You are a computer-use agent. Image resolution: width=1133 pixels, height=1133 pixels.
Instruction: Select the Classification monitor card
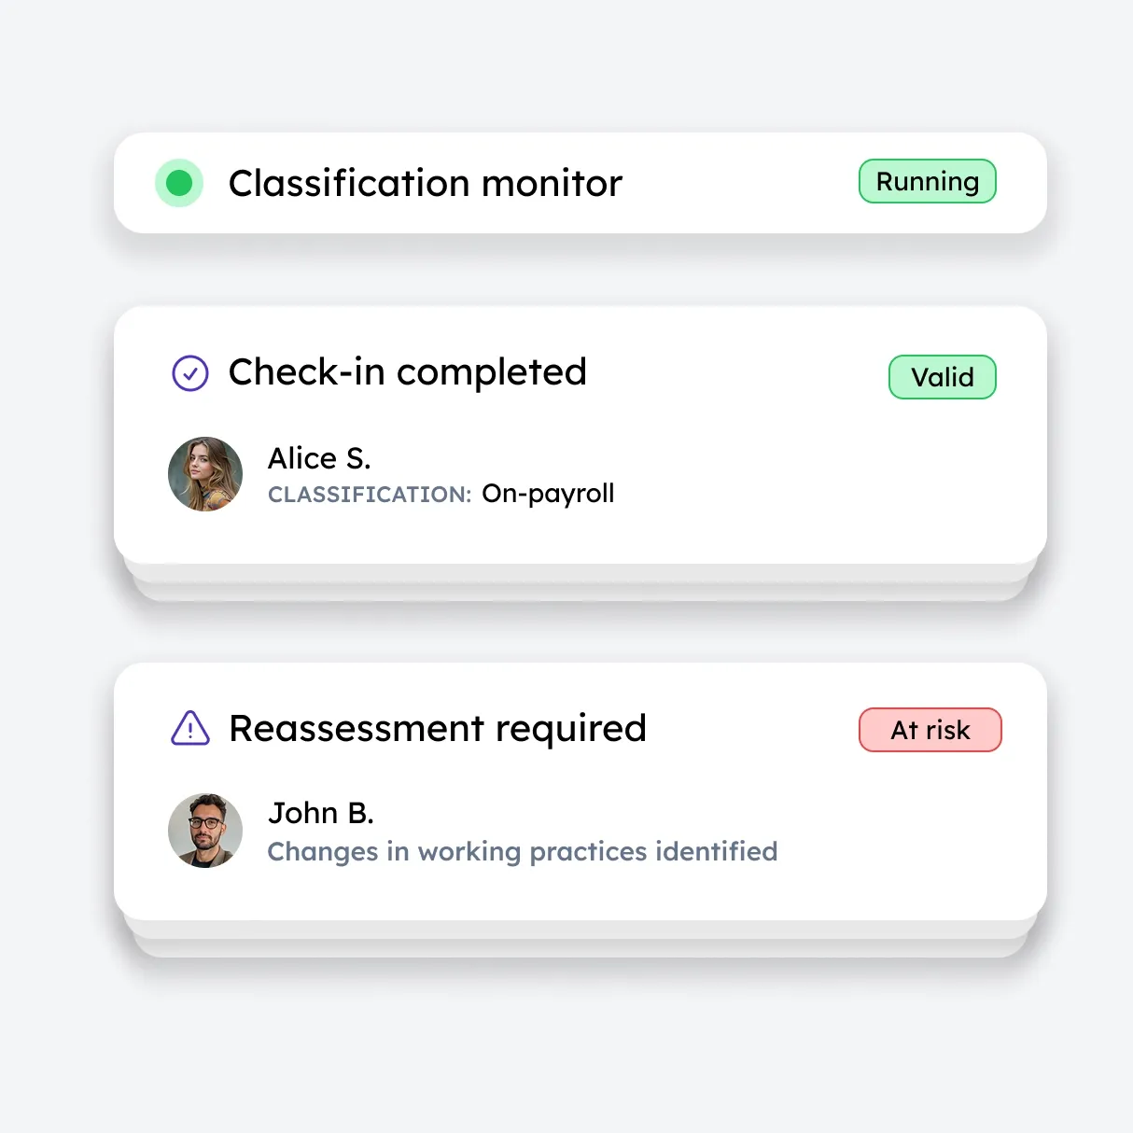[x=580, y=183]
